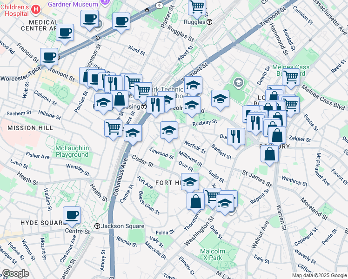Click the Roxbury Crossing transit station icon

144,106
